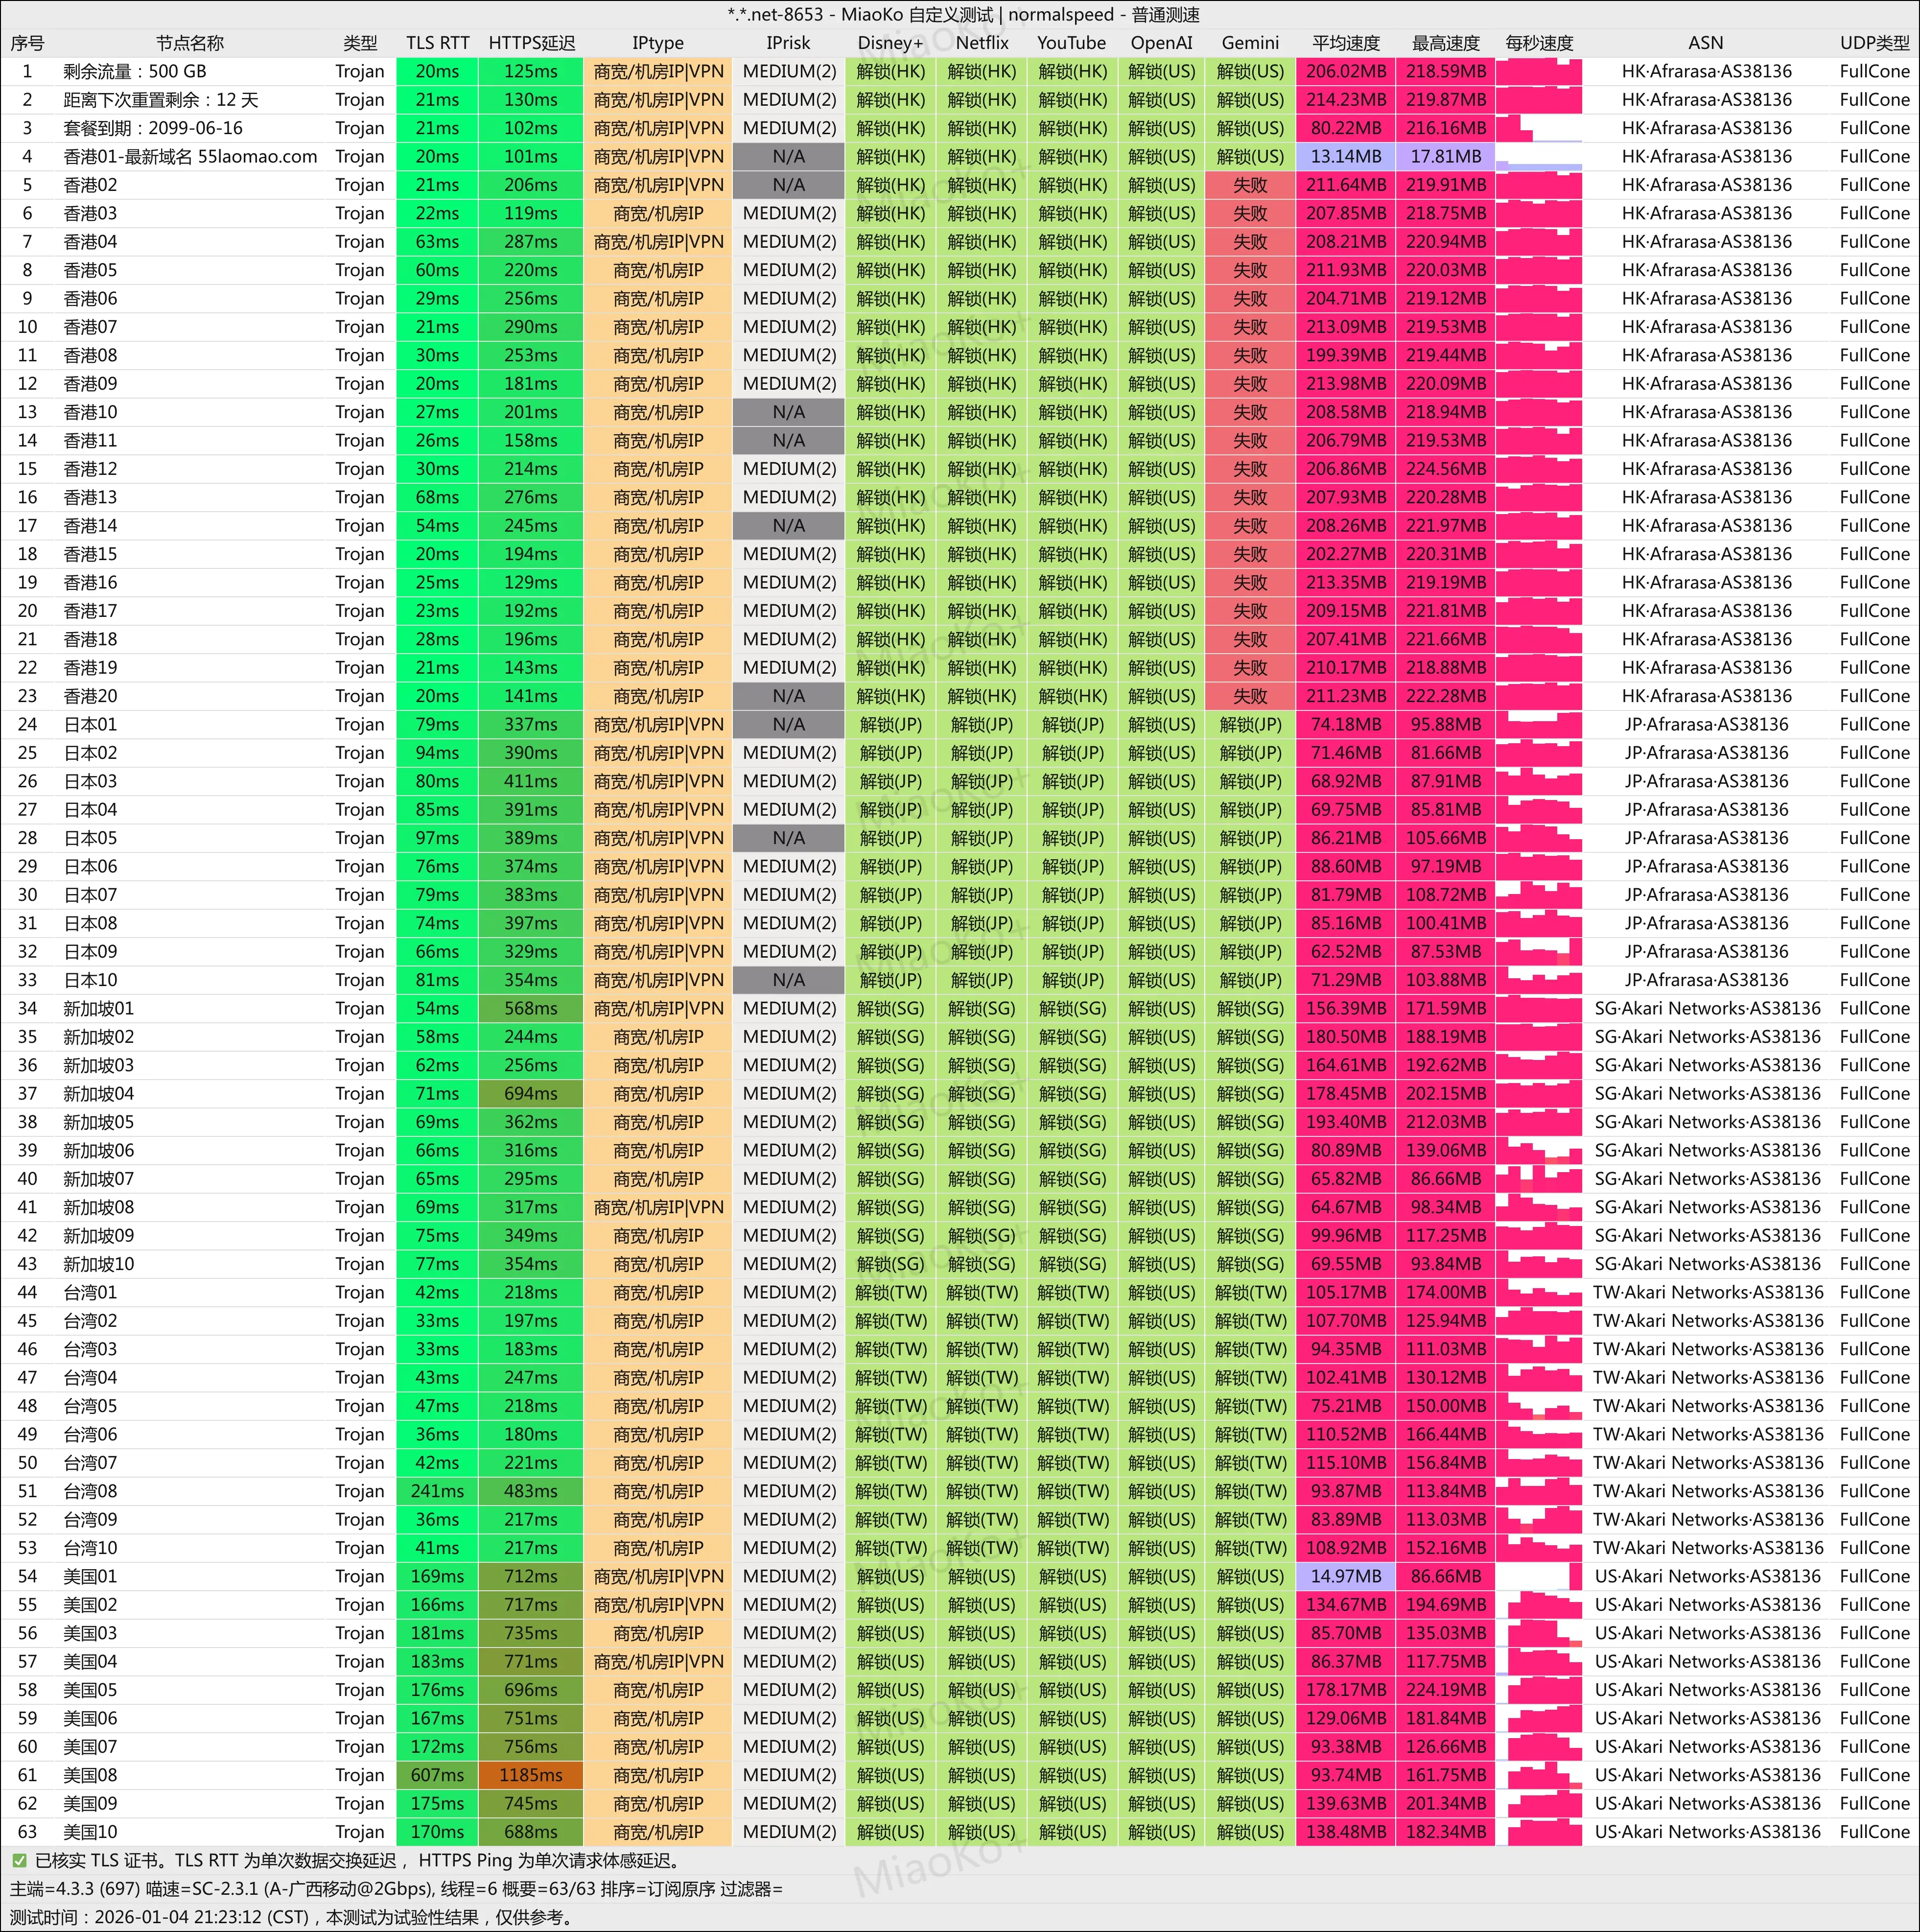Click the green TLS certificate verified checkmark

19,1861
